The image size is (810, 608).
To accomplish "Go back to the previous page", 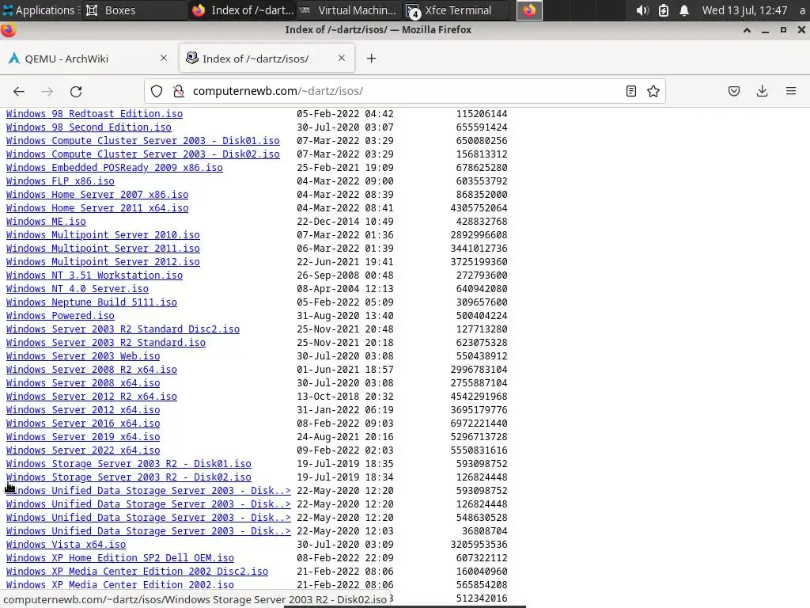I will coord(19,92).
